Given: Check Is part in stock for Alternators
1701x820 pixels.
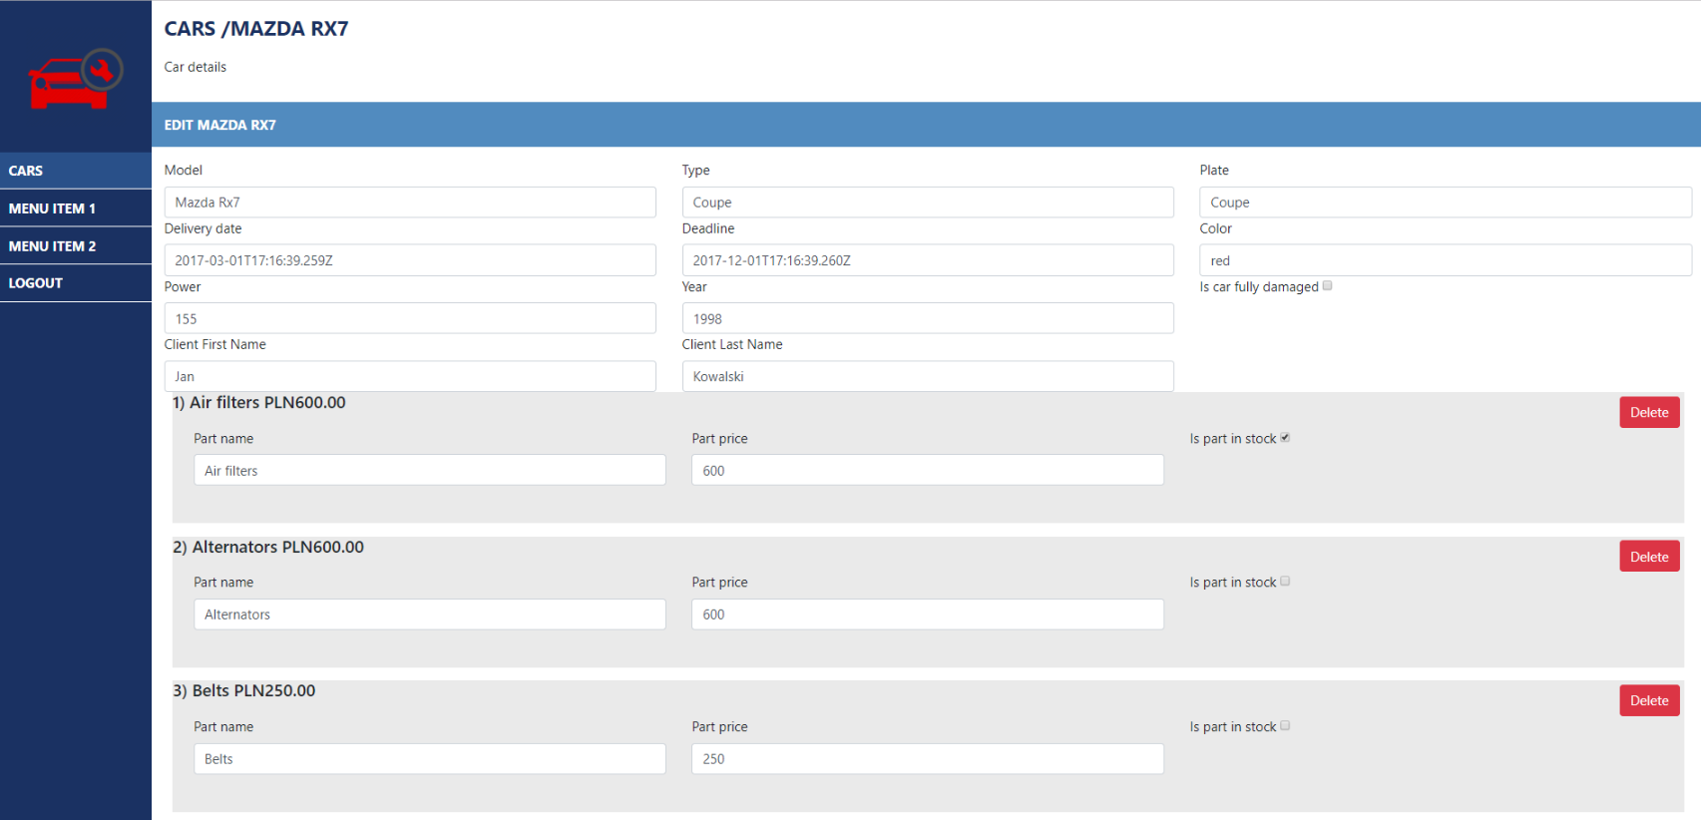Looking at the screenshot, I should click(1285, 582).
